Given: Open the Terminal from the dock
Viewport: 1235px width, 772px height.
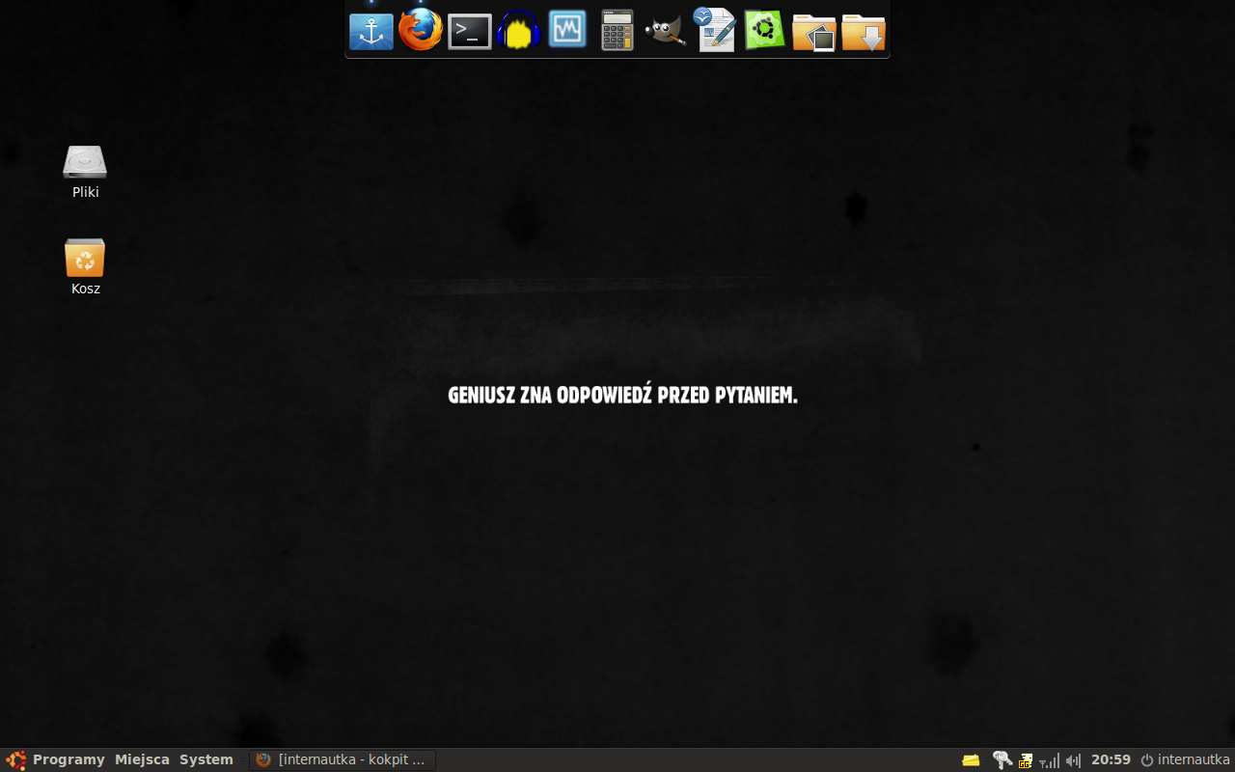Looking at the screenshot, I should pyautogui.click(x=470, y=32).
